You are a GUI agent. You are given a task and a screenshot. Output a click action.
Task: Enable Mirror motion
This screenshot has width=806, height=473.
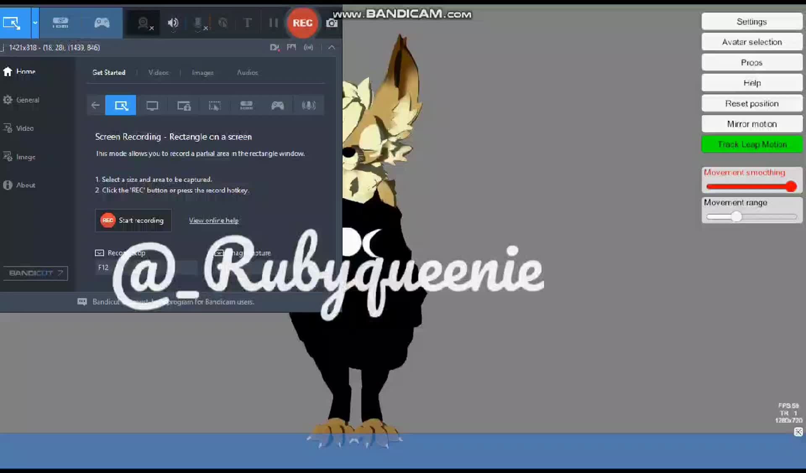coord(751,124)
